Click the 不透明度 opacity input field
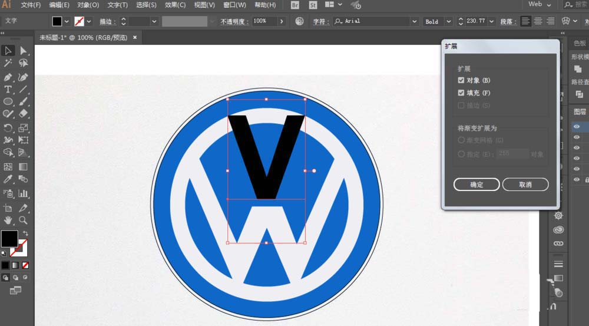Screen dimensions: 589x326 pos(264,21)
